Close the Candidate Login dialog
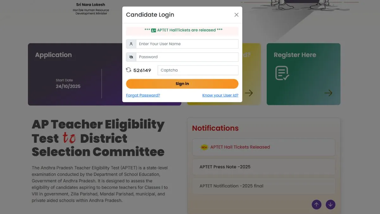This screenshot has height=214, width=380. (x=236, y=15)
